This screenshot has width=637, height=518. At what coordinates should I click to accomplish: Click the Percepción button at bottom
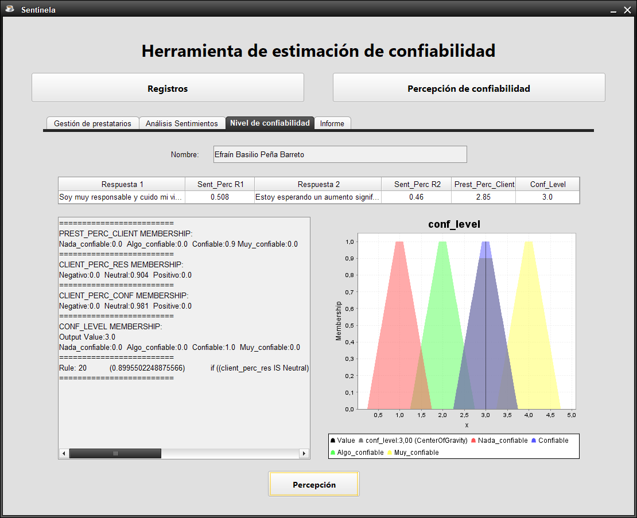click(x=314, y=485)
